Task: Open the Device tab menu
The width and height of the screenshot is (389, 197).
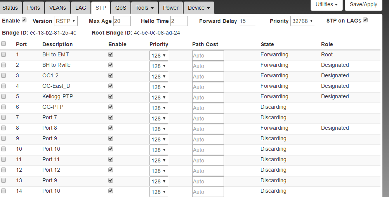Action: pyautogui.click(x=199, y=8)
